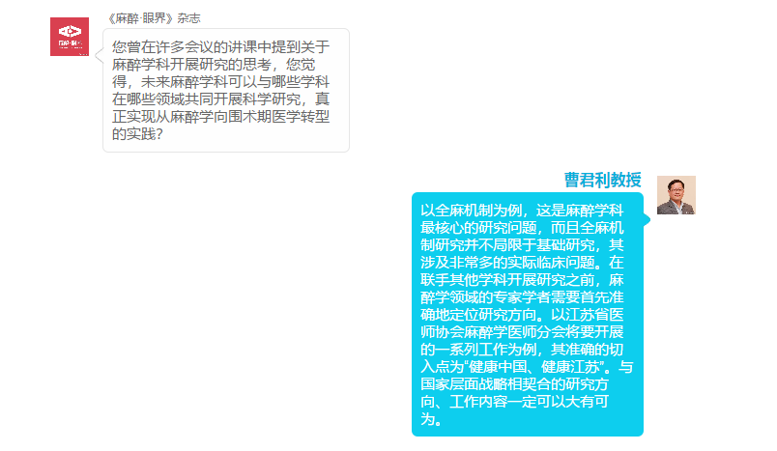The width and height of the screenshot is (777, 451).
Task: Click the line 师协会麻醉学医师分会将要开展
Action: pyautogui.click(x=522, y=332)
